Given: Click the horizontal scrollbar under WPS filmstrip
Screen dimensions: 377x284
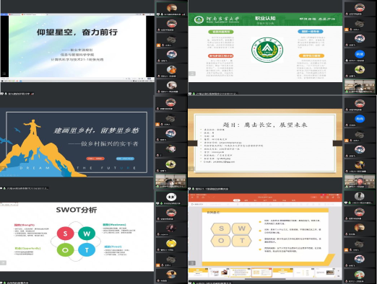Looking at the screenshot, I should [265, 279].
